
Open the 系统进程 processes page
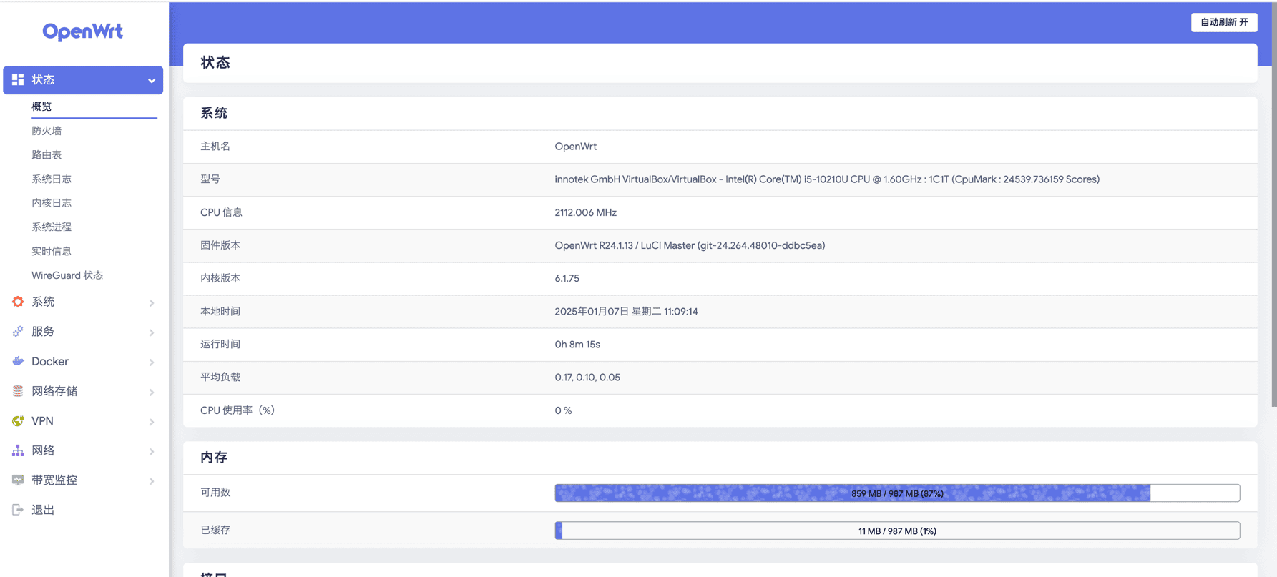tap(52, 227)
